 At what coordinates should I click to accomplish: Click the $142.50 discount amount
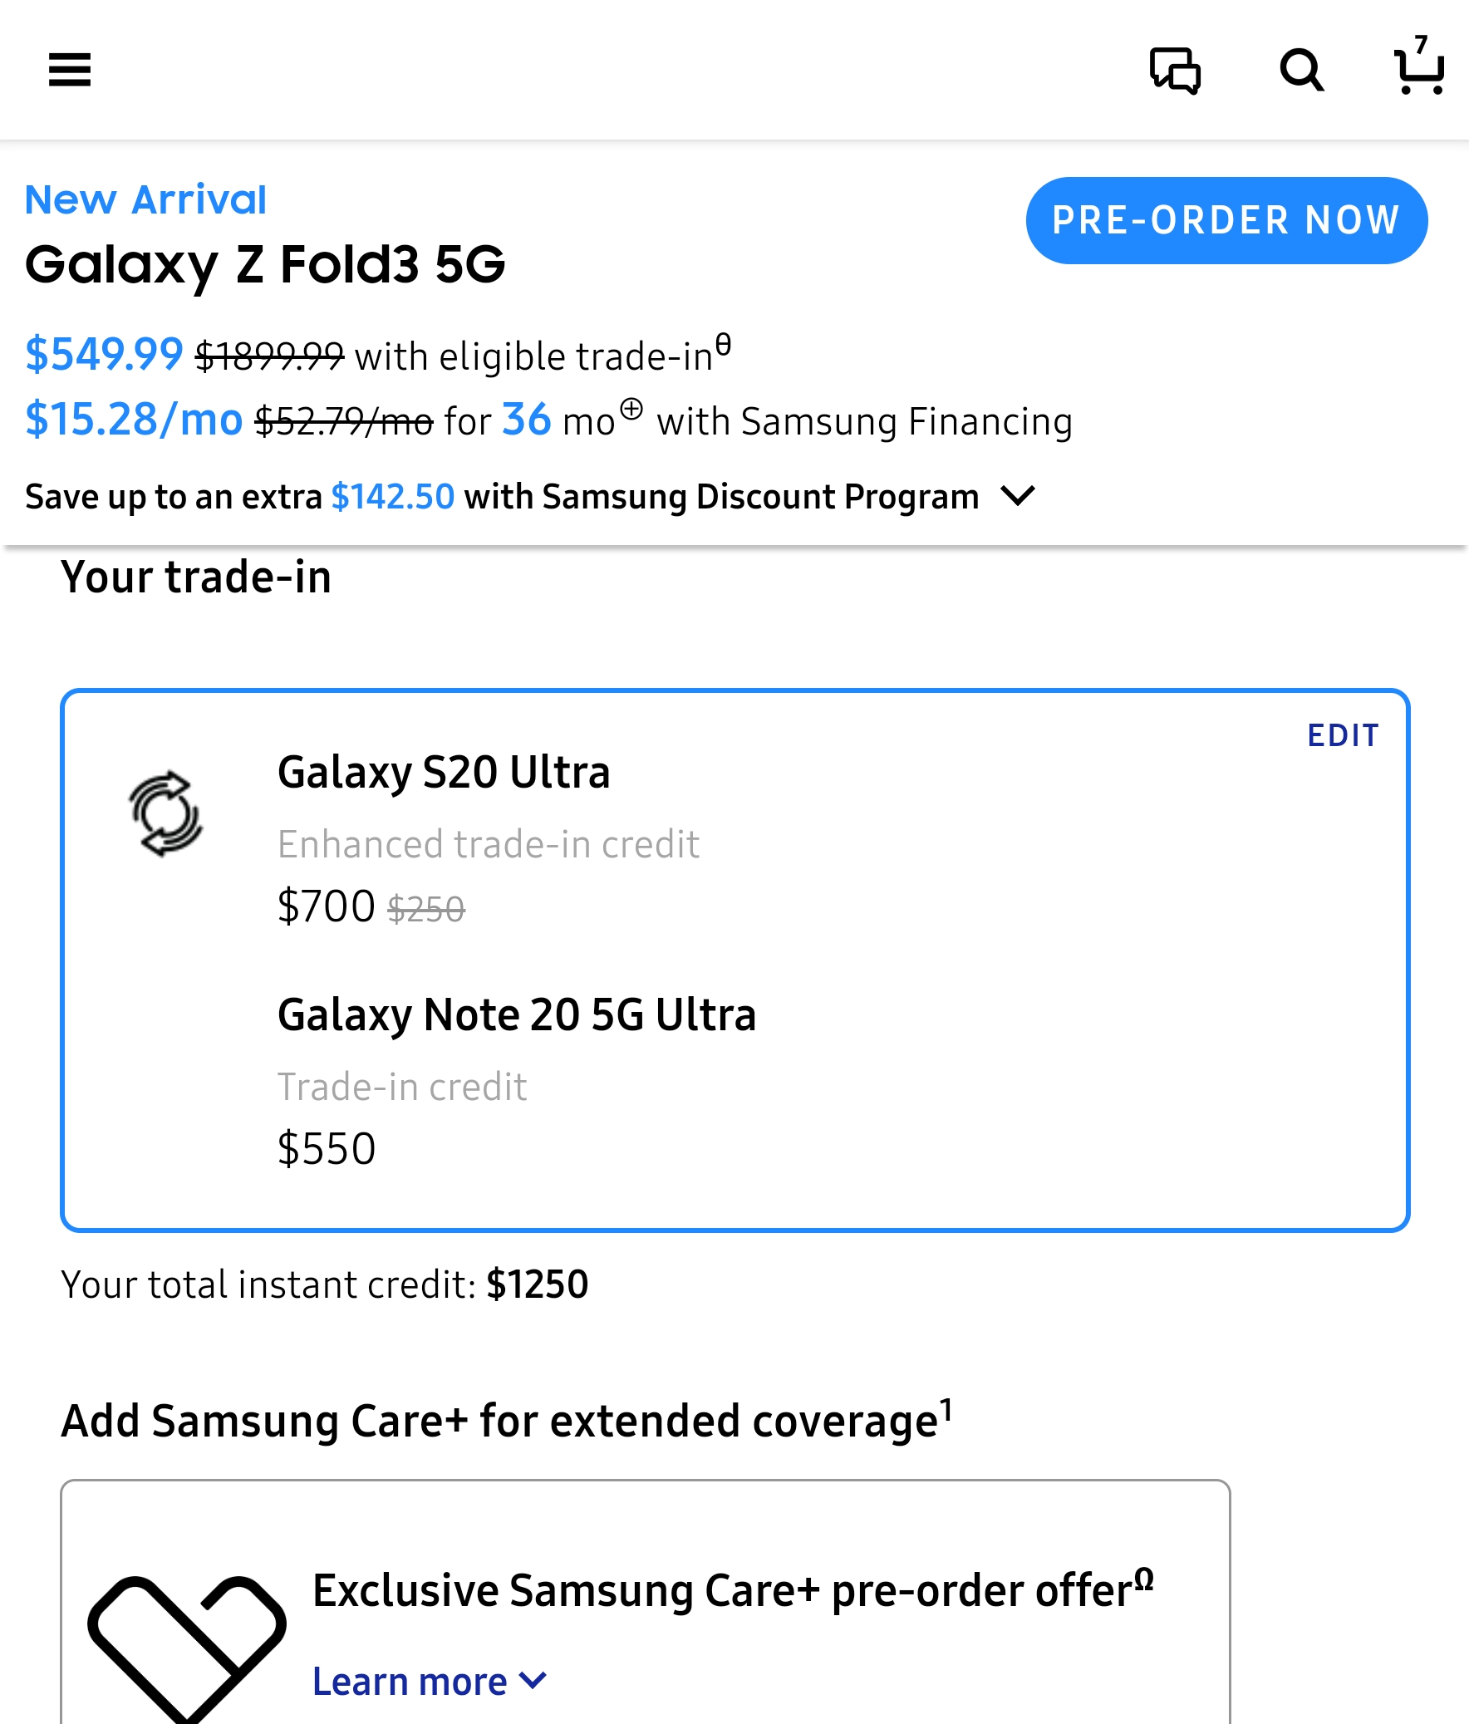point(393,497)
